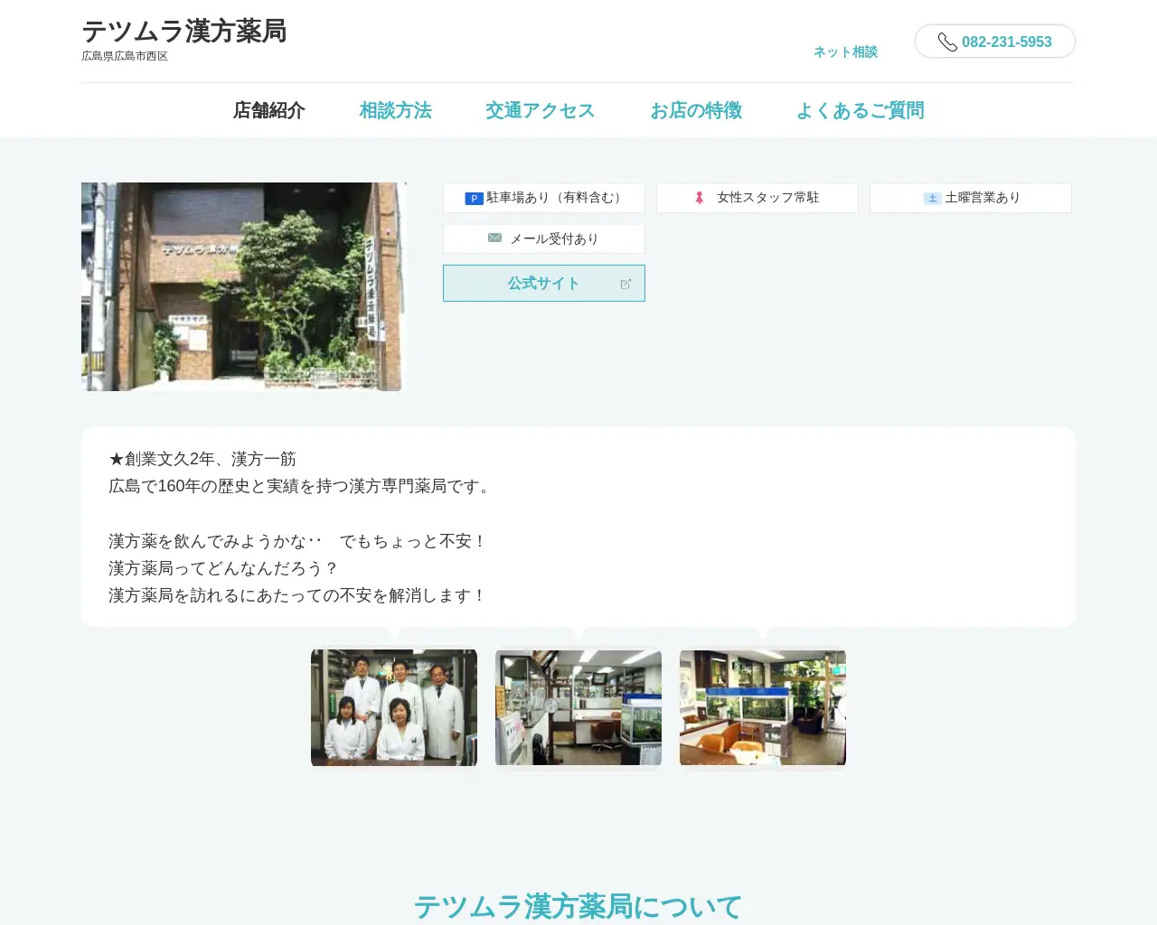
Task: Go to the 相談方法 tab
Action: pyautogui.click(x=395, y=110)
